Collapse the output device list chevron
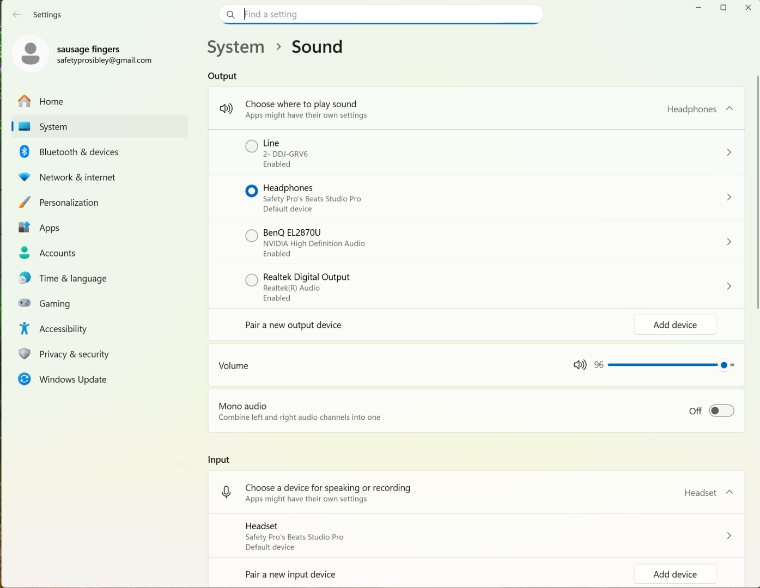Screen dimensions: 760x588 coord(729,109)
